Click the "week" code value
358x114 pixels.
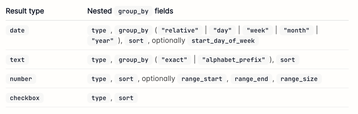[255, 30]
